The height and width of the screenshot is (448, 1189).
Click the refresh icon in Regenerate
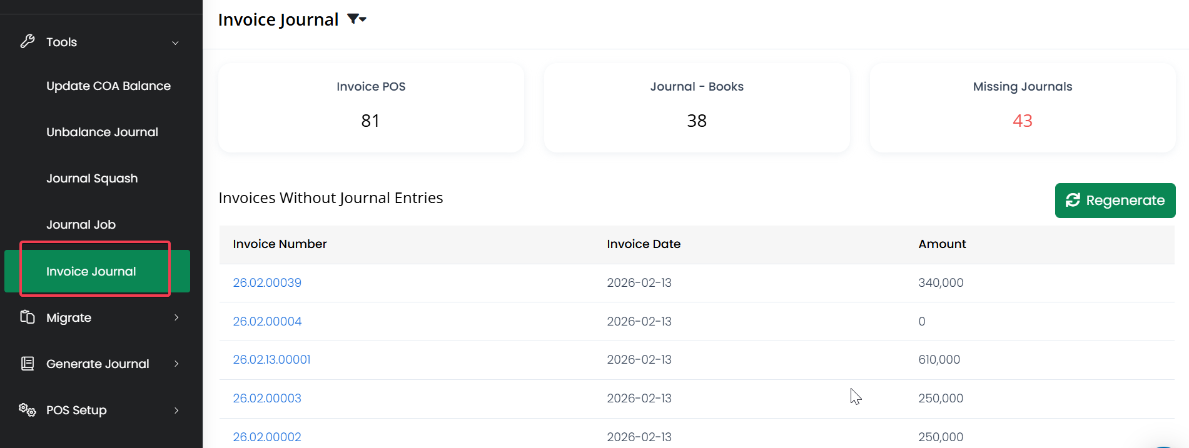pos(1073,200)
